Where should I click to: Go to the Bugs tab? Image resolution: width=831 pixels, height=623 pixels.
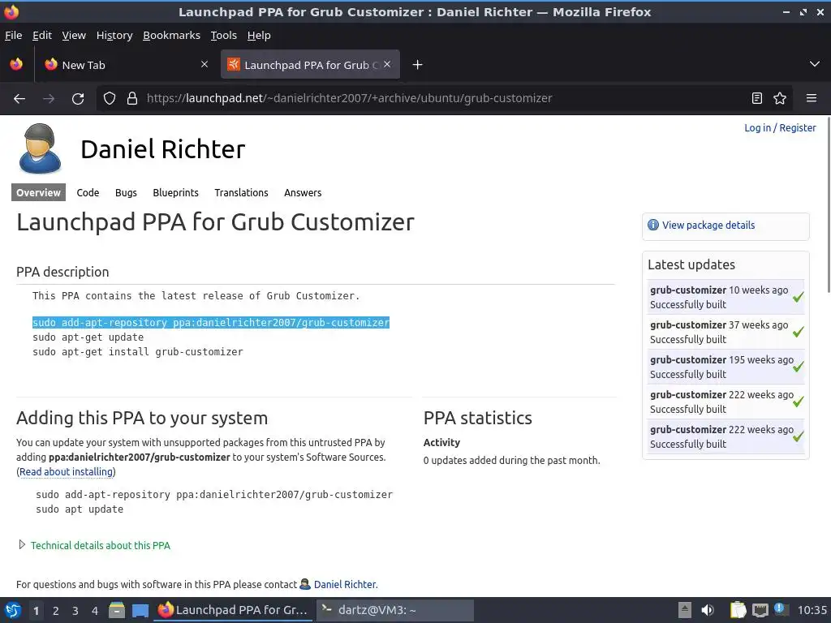[x=126, y=193]
